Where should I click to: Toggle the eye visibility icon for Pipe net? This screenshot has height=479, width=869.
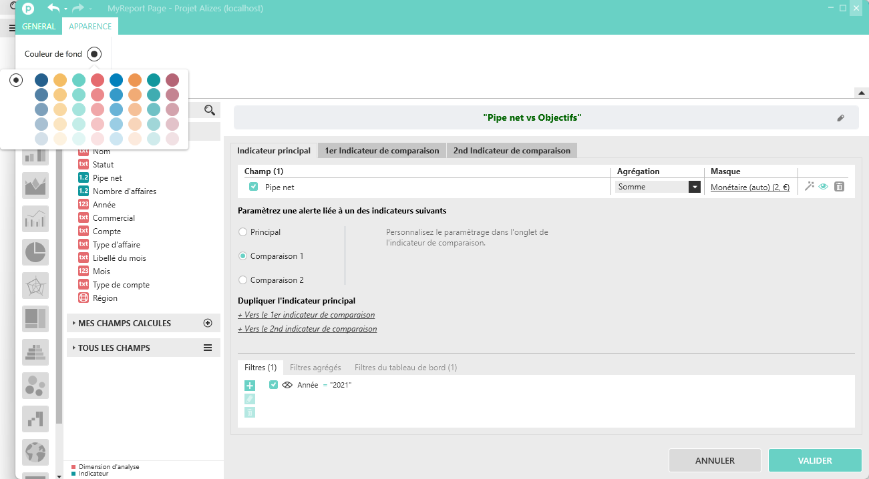click(x=824, y=187)
